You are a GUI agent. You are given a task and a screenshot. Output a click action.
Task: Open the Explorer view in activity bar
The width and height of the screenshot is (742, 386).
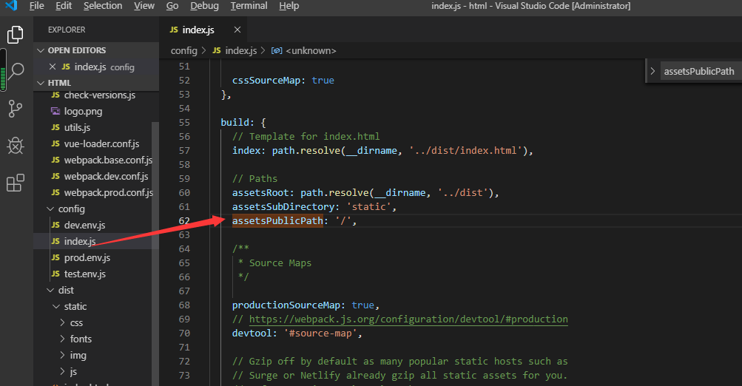(x=15, y=35)
